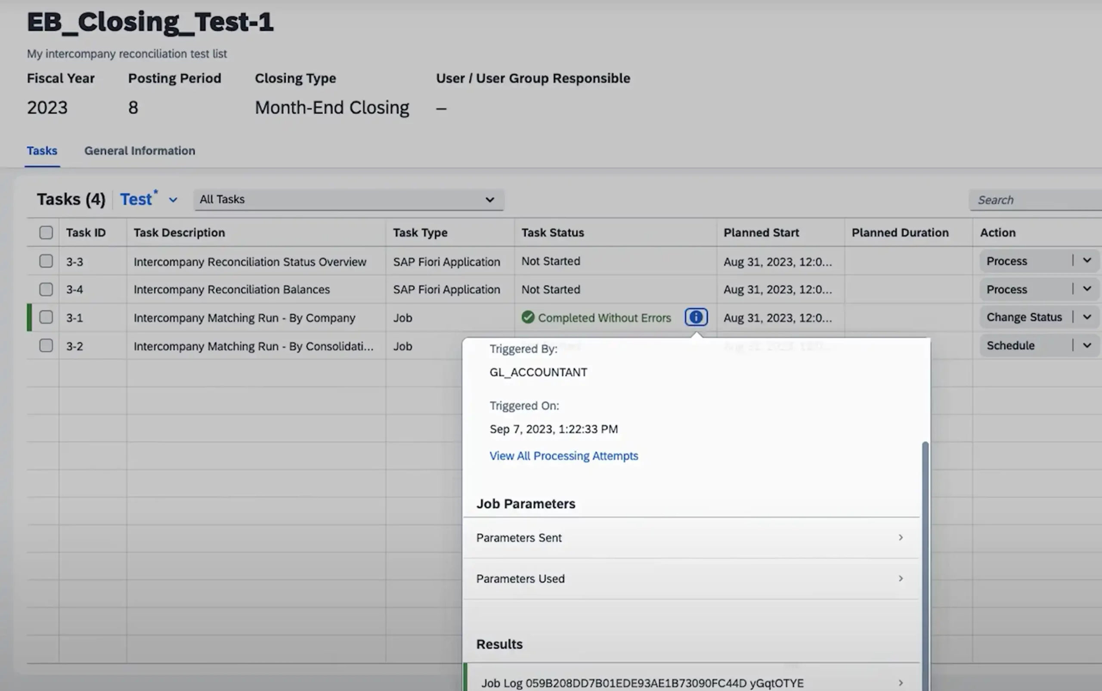Open View All Processing Attempts link

click(564, 456)
